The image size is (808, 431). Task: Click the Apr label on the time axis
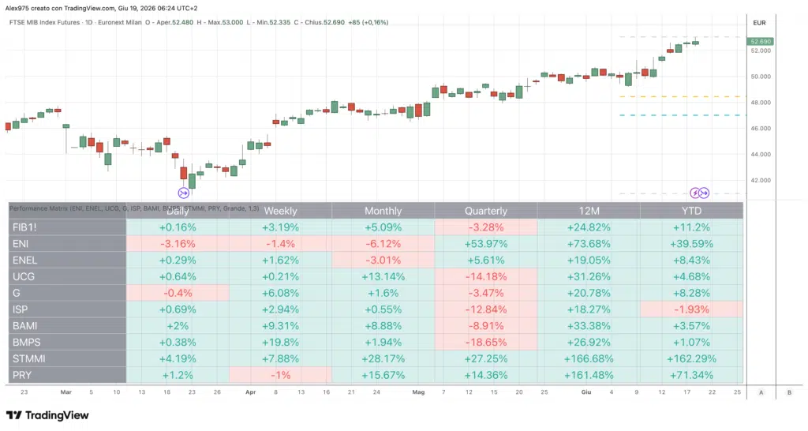pos(250,392)
